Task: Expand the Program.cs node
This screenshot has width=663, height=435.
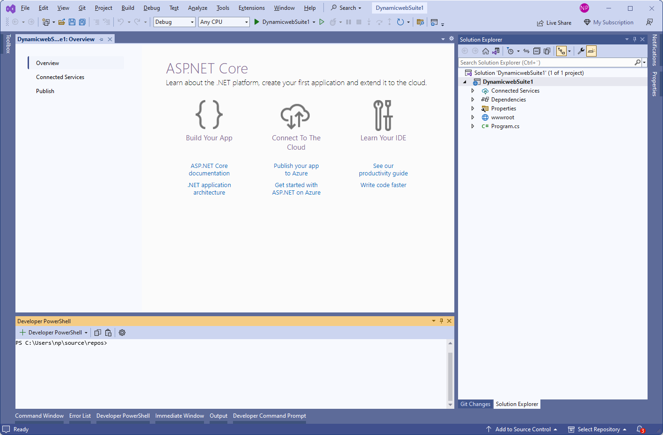Action: point(473,126)
